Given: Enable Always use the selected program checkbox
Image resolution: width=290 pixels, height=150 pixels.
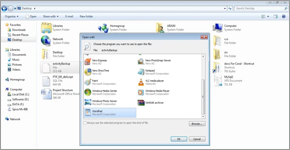Looking at the screenshot, I should tap(85, 123).
